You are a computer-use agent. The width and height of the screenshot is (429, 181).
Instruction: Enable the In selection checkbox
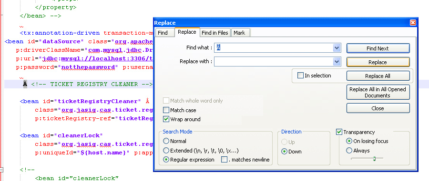point(300,75)
